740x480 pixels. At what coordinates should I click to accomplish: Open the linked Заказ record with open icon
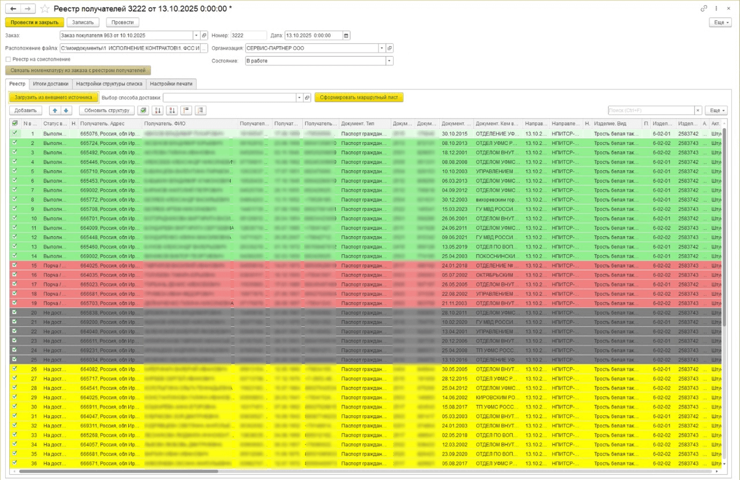(x=204, y=36)
